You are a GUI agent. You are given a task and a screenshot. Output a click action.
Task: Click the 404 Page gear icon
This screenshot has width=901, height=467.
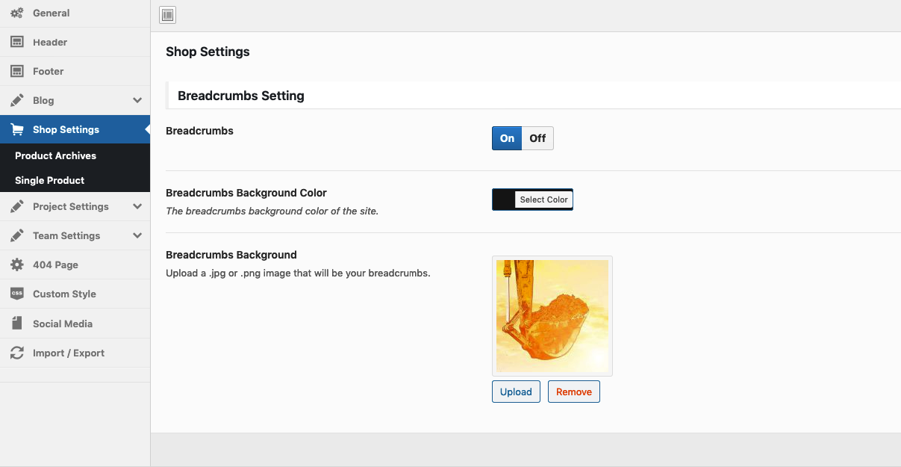(16, 265)
